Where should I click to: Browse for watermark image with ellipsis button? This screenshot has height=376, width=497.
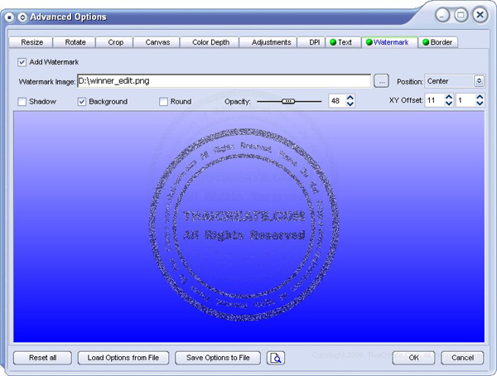pos(382,81)
